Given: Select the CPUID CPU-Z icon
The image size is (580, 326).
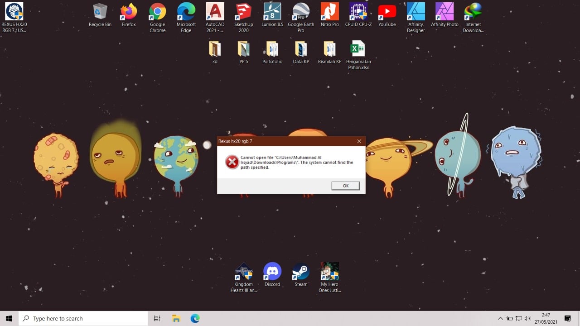Looking at the screenshot, I should coord(358,15).
